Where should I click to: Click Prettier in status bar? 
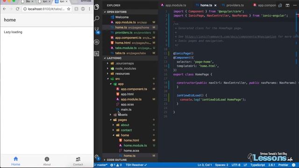(283, 165)
